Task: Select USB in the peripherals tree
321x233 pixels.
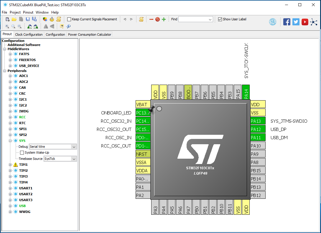Action: 22,206
